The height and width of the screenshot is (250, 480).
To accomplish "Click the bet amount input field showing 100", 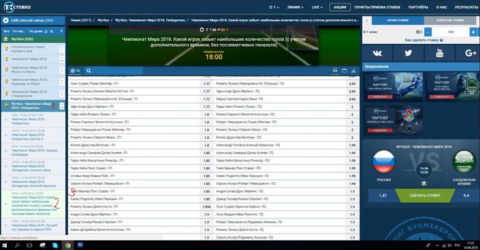I will click(x=451, y=32).
